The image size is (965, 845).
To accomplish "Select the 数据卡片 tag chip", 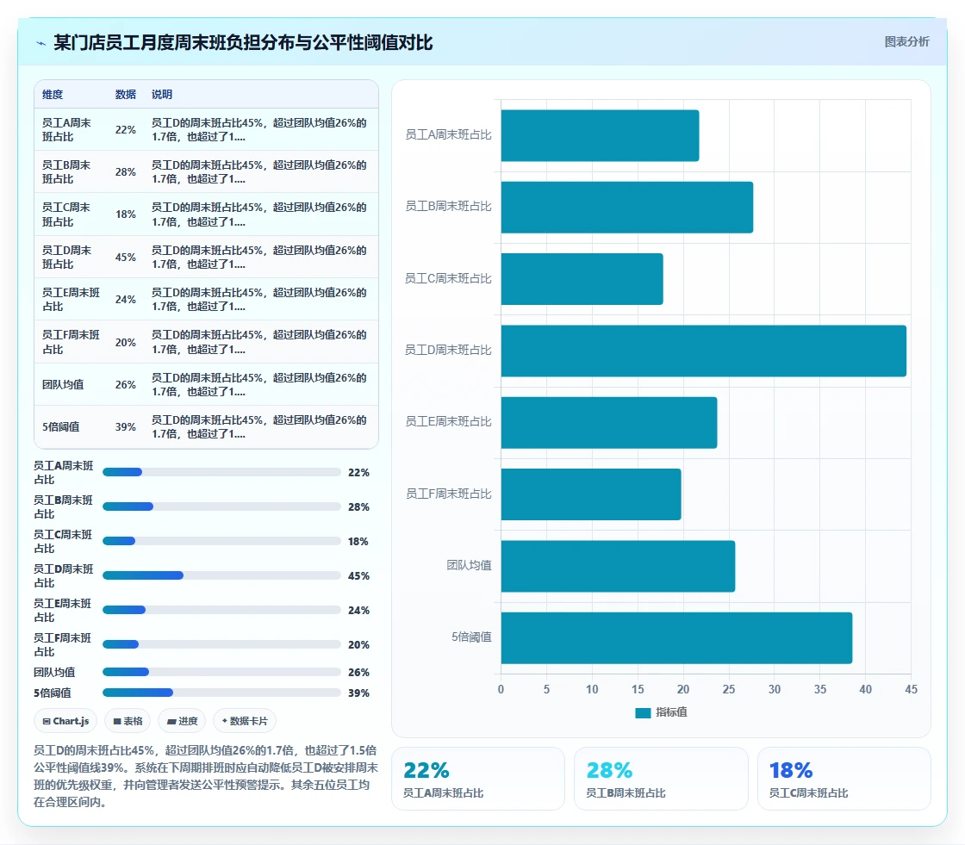I will tap(245, 721).
